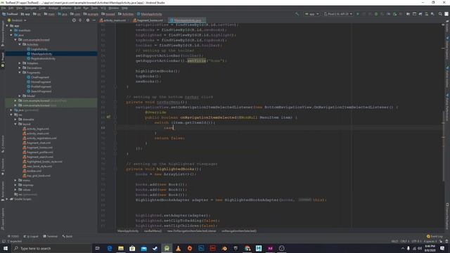Open RegistrationActivity in project tree

43,58
